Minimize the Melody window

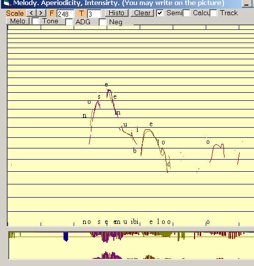[246, 4]
